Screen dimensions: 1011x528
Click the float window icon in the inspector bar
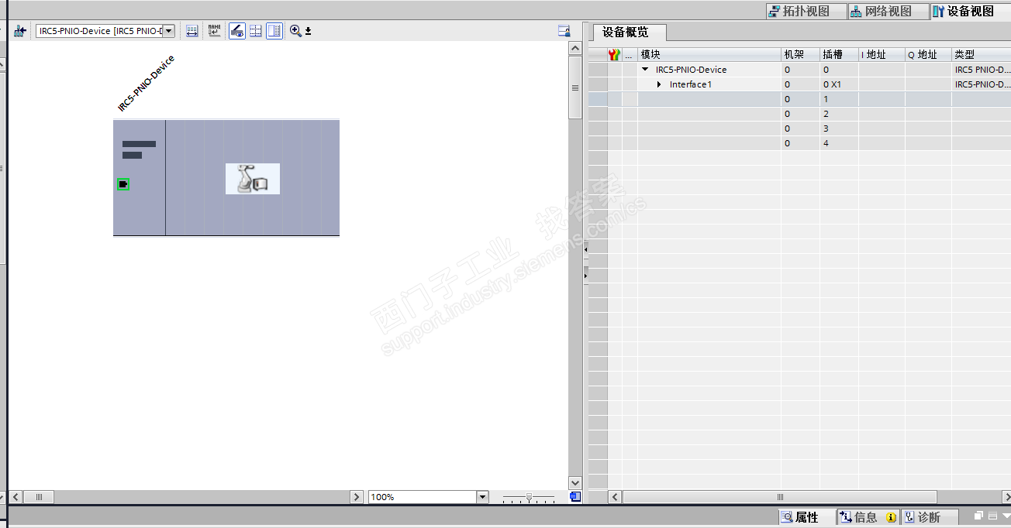click(979, 516)
